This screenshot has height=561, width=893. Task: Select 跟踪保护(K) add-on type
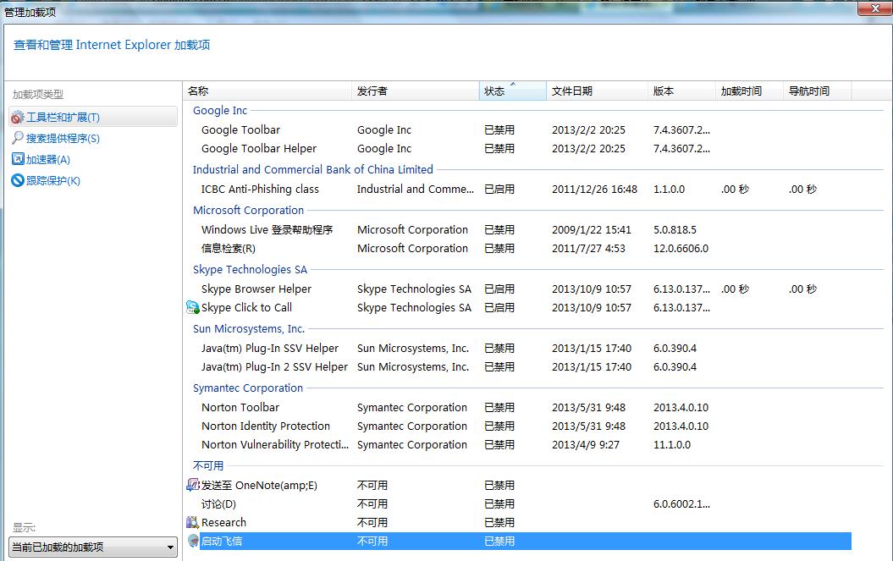pos(53,180)
